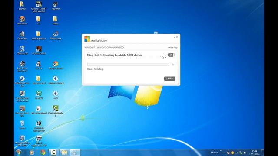This screenshot has height=156, width=278.
Task: Open the Action Center flag icon
Action: [228, 153]
